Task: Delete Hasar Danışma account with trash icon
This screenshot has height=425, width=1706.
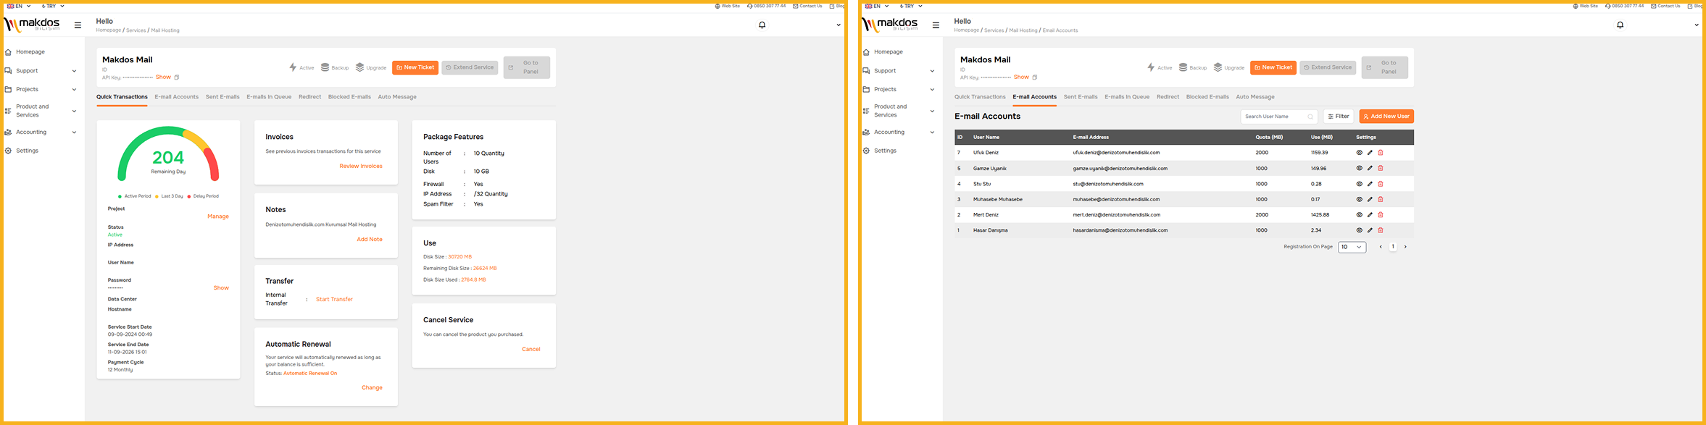Action: coord(1381,230)
